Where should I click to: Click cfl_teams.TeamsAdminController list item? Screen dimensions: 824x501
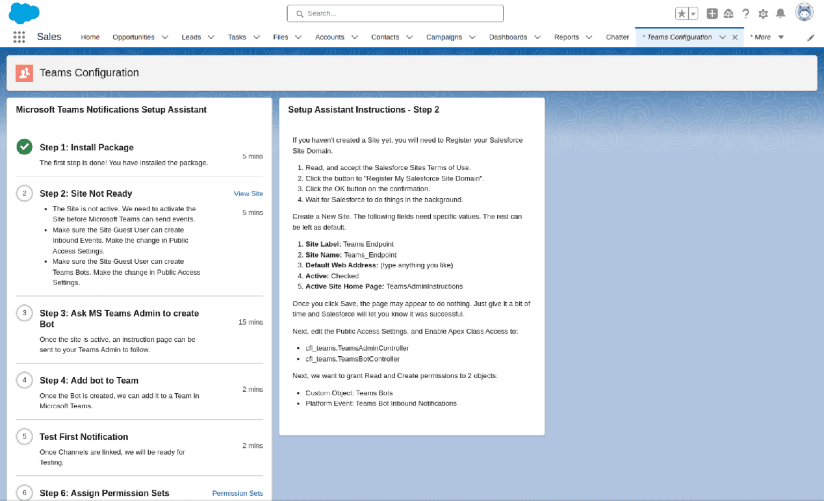357,348
